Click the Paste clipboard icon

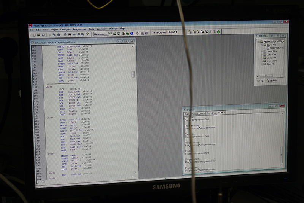(x=59, y=35)
